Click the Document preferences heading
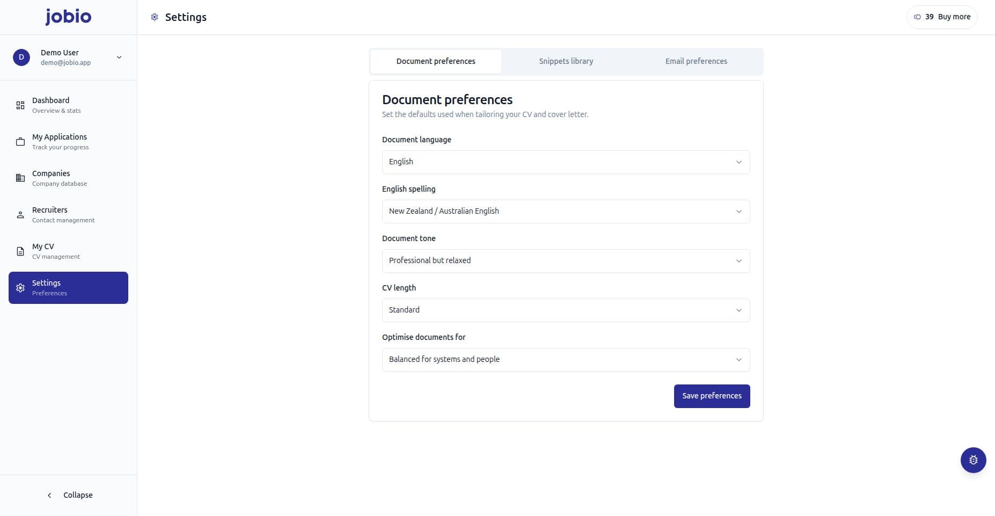This screenshot has width=995, height=516. (447, 100)
